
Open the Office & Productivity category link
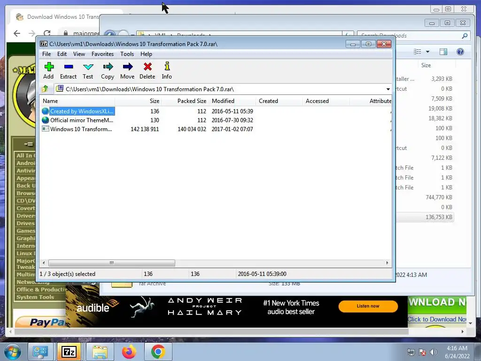click(x=41, y=290)
